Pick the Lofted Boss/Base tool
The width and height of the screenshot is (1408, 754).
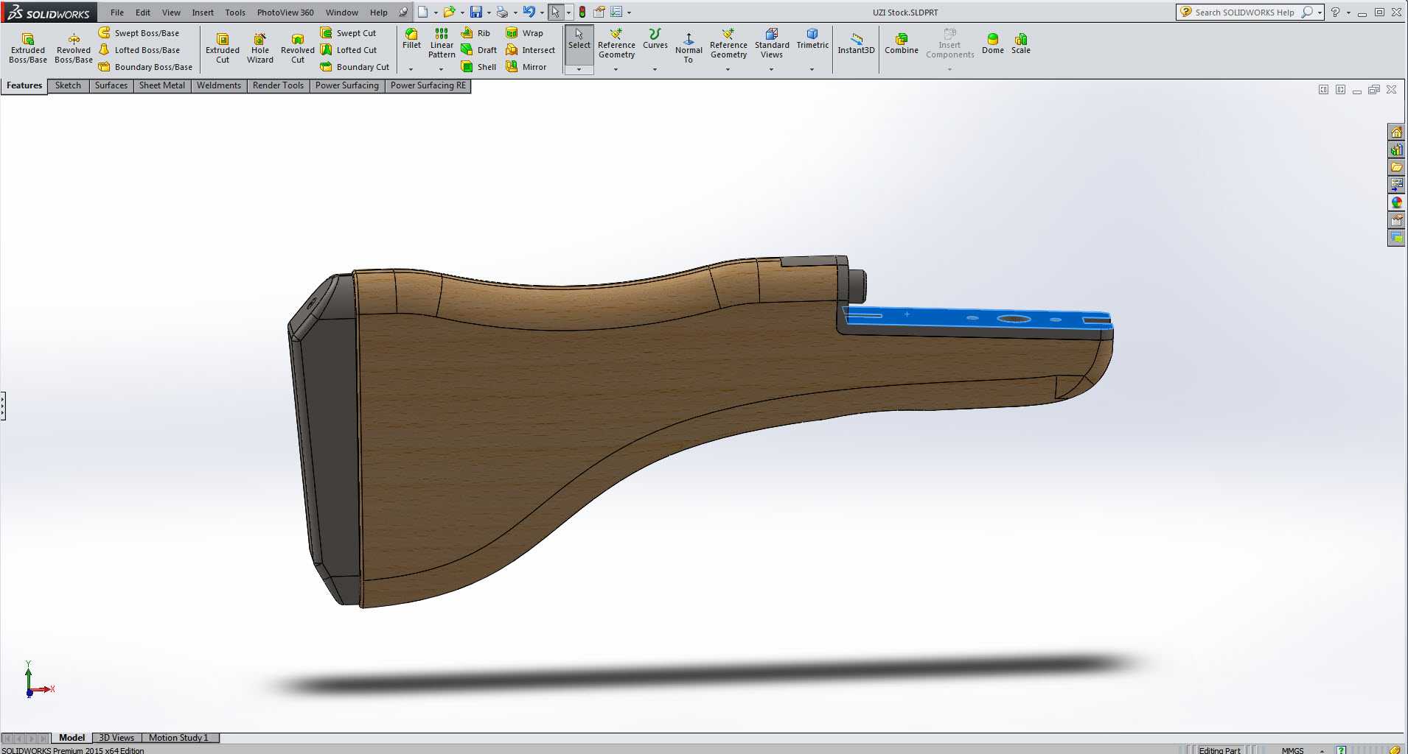139,50
